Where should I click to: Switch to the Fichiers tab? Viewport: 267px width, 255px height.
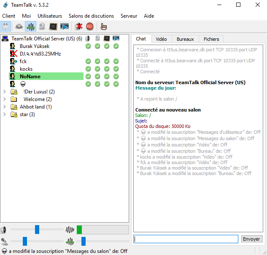coord(211,39)
